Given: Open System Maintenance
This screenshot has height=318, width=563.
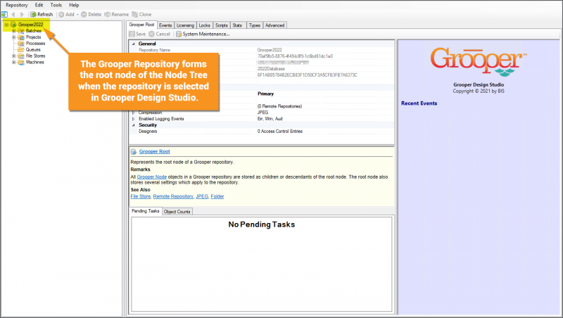Looking at the screenshot, I should 203,34.
